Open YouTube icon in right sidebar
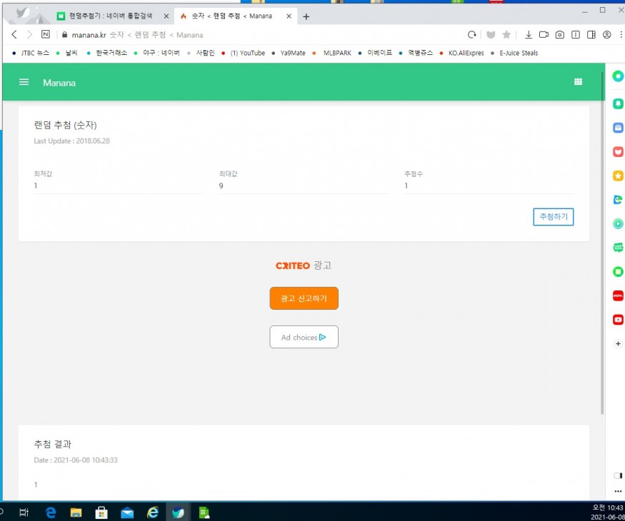The height and width of the screenshot is (521, 625). (618, 320)
